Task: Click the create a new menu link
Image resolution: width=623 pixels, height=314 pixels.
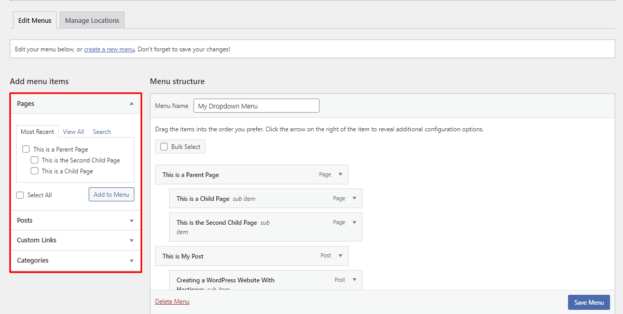Action: pyautogui.click(x=108, y=49)
